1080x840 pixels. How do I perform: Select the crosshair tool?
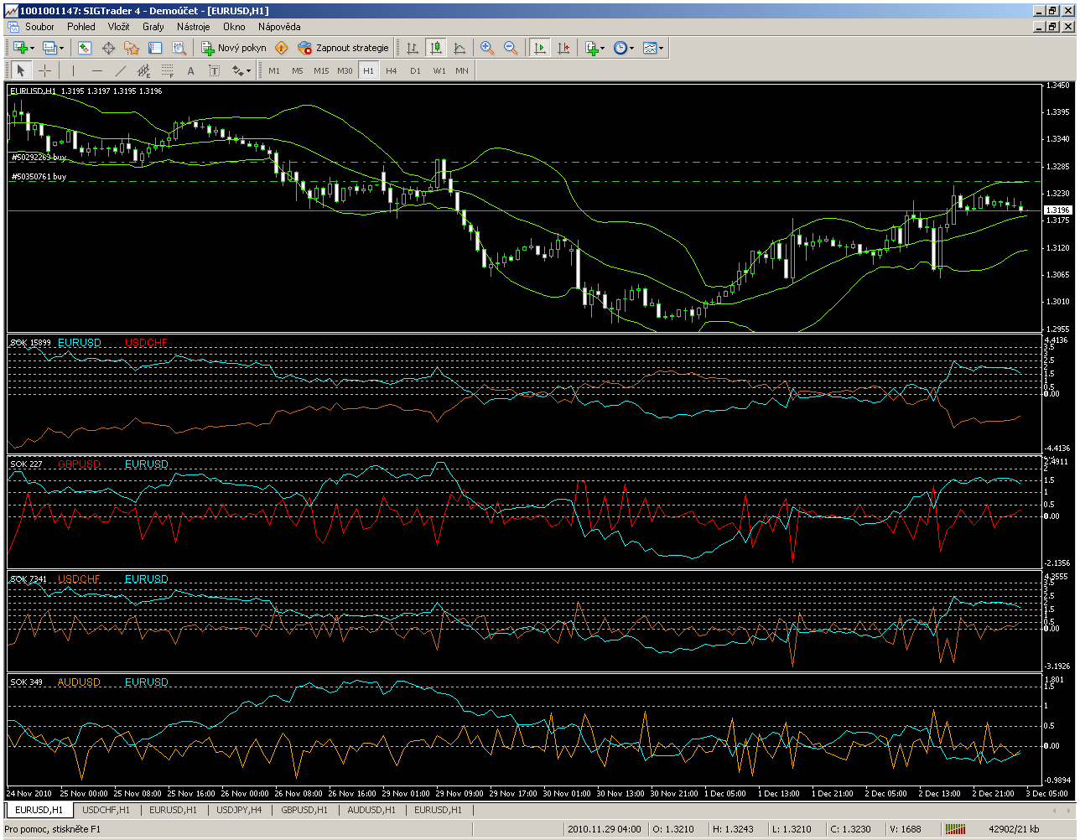tap(44, 71)
